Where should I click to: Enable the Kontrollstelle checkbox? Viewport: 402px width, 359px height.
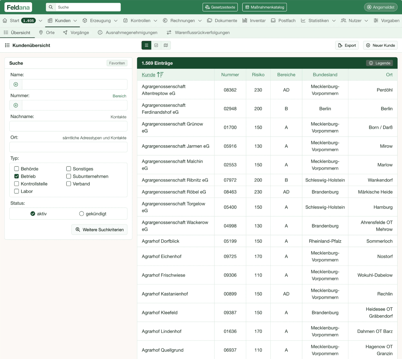pyautogui.click(x=17, y=184)
